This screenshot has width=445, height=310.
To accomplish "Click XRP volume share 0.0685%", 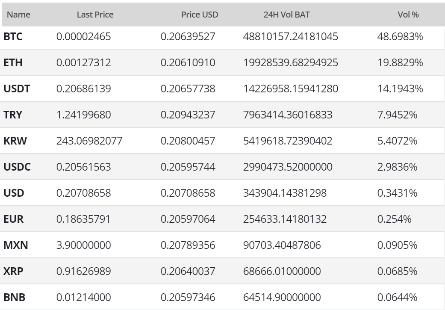I will tap(397, 272).
